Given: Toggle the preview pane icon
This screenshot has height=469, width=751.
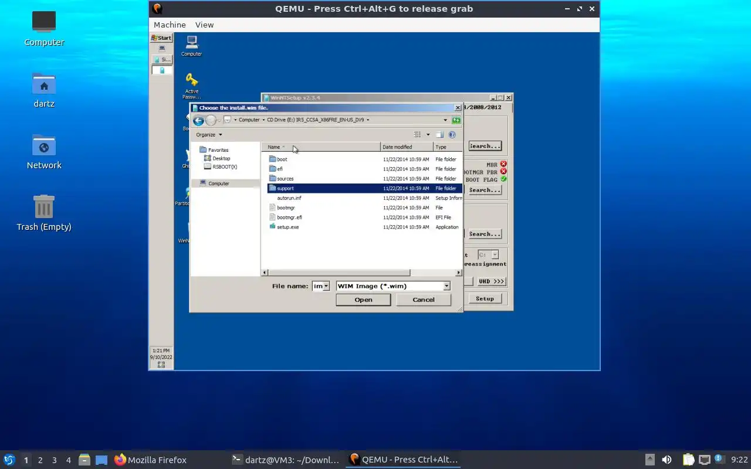Looking at the screenshot, I should click(x=439, y=135).
